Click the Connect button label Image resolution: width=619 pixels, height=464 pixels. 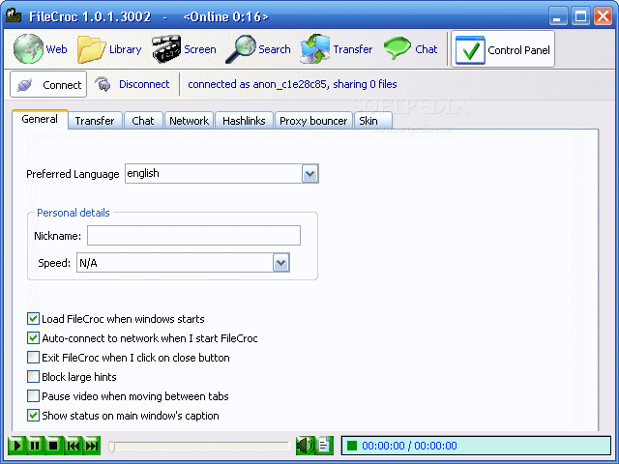point(62,85)
